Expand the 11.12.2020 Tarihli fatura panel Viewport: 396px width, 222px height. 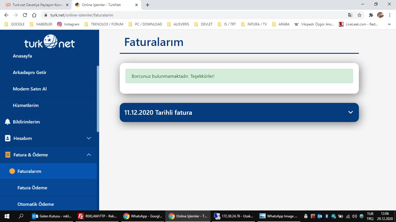coord(239,112)
